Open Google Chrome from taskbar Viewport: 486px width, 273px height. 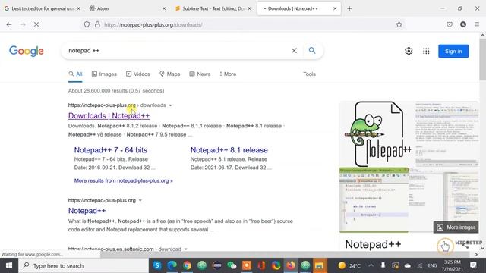point(187,265)
